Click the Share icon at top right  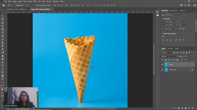[195, 5]
